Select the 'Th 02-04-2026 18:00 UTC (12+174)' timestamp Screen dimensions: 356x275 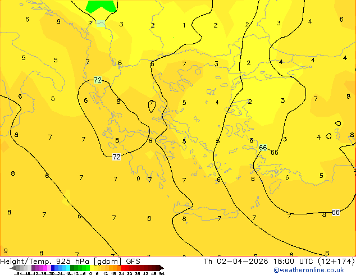pos(279,261)
